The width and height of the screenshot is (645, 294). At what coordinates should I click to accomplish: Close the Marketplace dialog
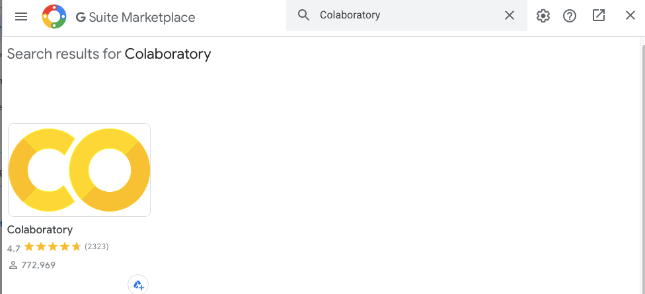pyautogui.click(x=630, y=16)
